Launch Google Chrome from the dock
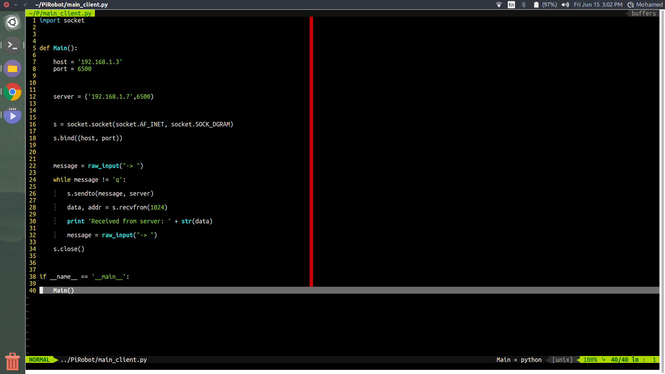The width and height of the screenshot is (665, 374). (x=12, y=92)
